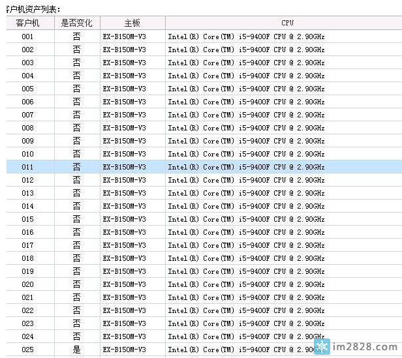Viewport: 402px width, 358px height.
Task: Select the motherboard cell for client 023
Action: pyautogui.click(x=125, y=323)
